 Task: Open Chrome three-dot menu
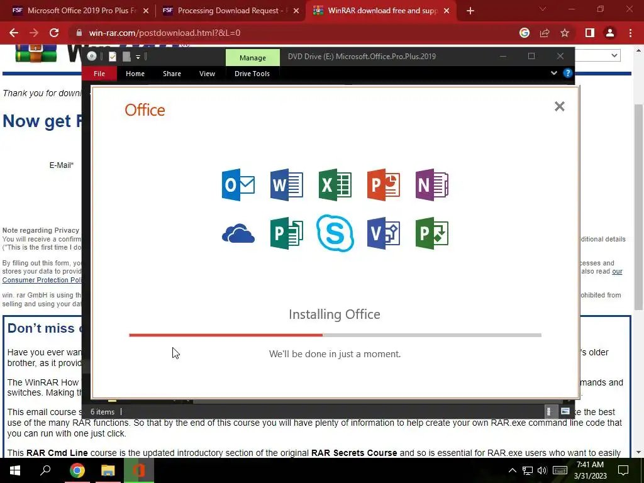630,33
